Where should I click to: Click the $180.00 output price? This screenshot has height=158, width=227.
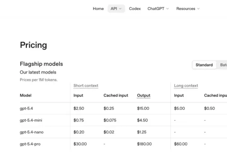[144, 144]
